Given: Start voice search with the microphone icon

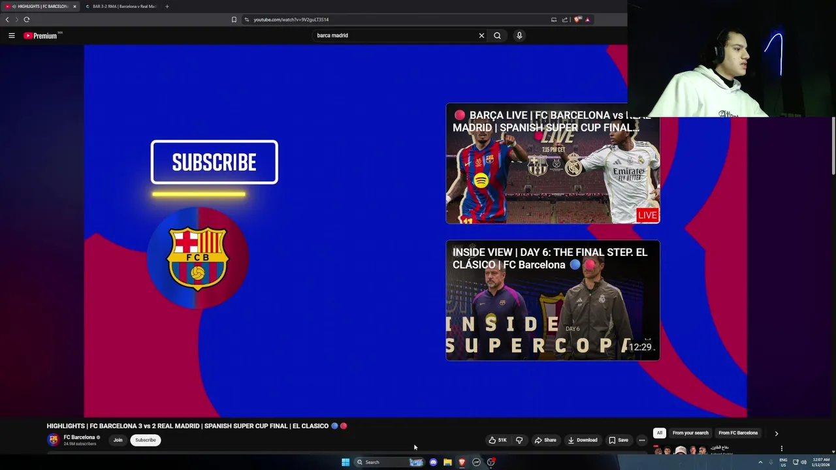Looking at the screenshot, I should tap(519, 35).
